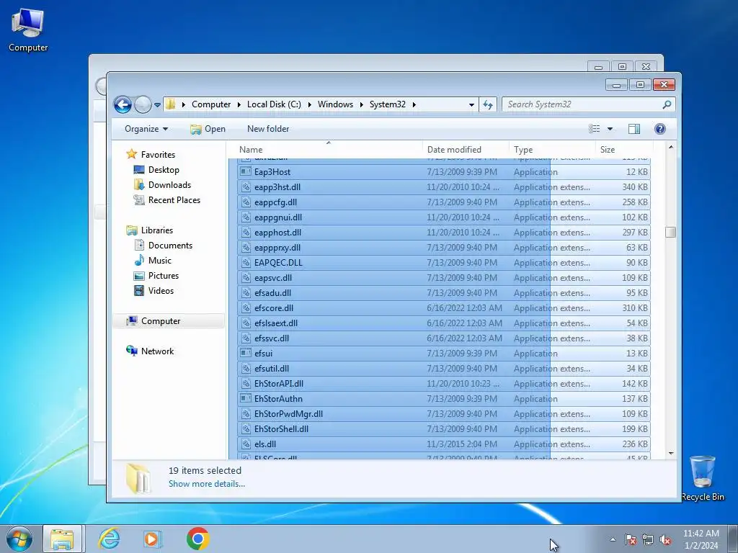Show the preview pane
738x553 pixels.
(x=634, y=129)
